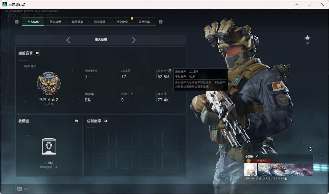Click the swap icon beside 当前赛季

[x=37, y=53]
